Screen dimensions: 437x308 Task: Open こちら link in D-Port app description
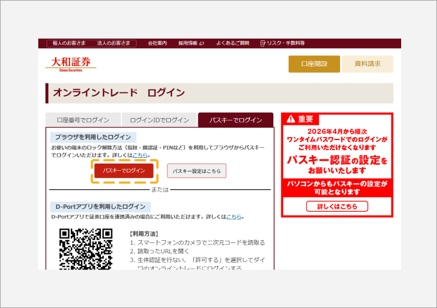(234, 217)
